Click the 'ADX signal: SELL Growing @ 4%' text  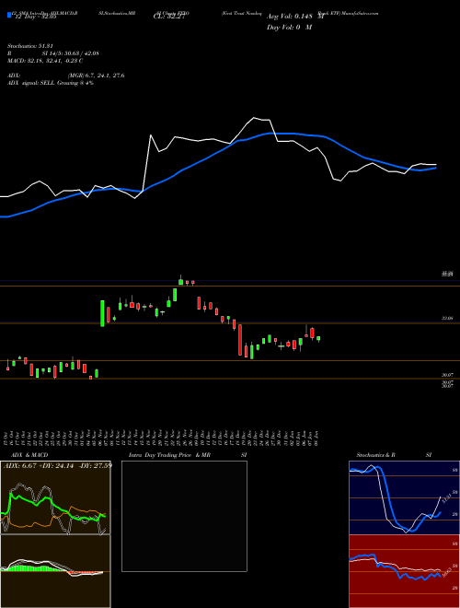(x=51, y=83)
